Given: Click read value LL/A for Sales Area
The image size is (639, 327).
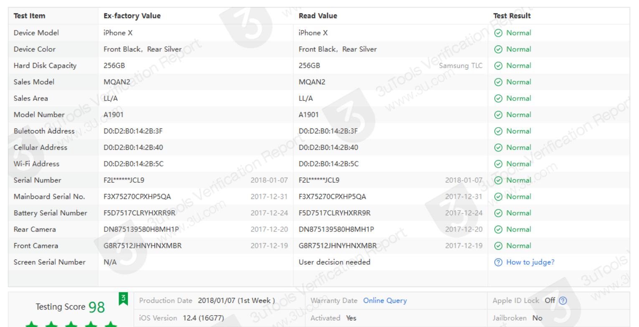Looking at the screenshot, I should (x=306, y=98).
